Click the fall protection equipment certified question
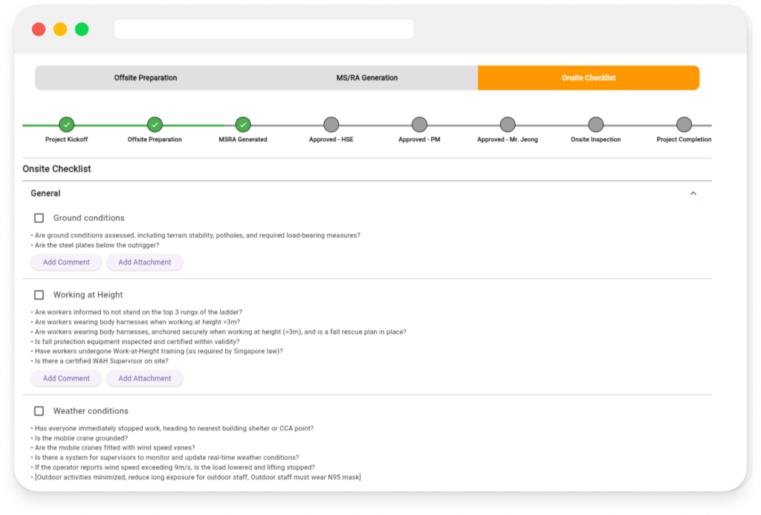The height and width of the screenshot is (515, 761). click(135, 342)
